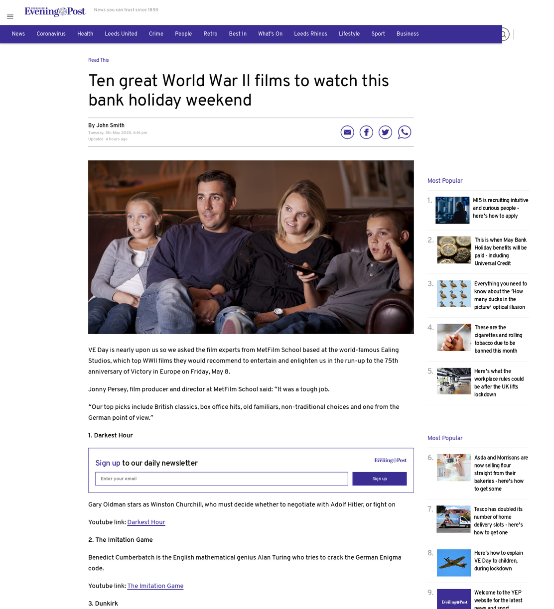Select the Business nav item
Viewport: 554px width, 609px height.
coord(408,34)
